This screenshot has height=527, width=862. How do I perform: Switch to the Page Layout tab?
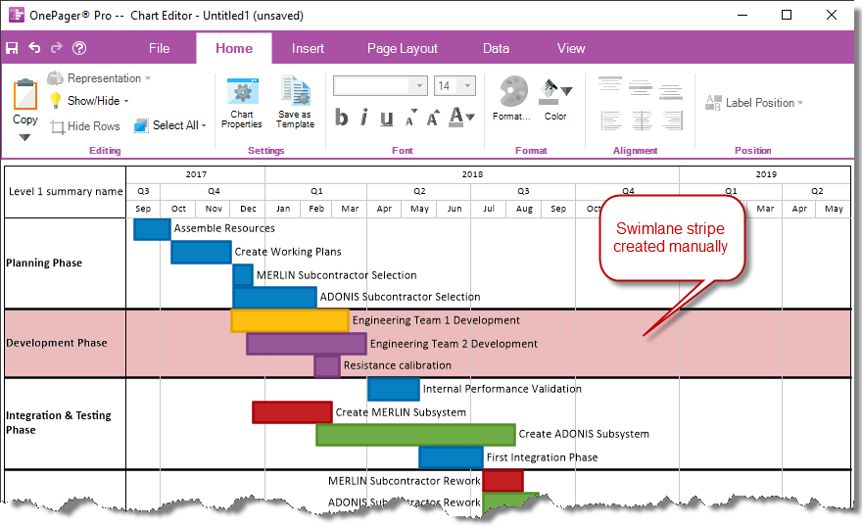[x=403, y=48]
